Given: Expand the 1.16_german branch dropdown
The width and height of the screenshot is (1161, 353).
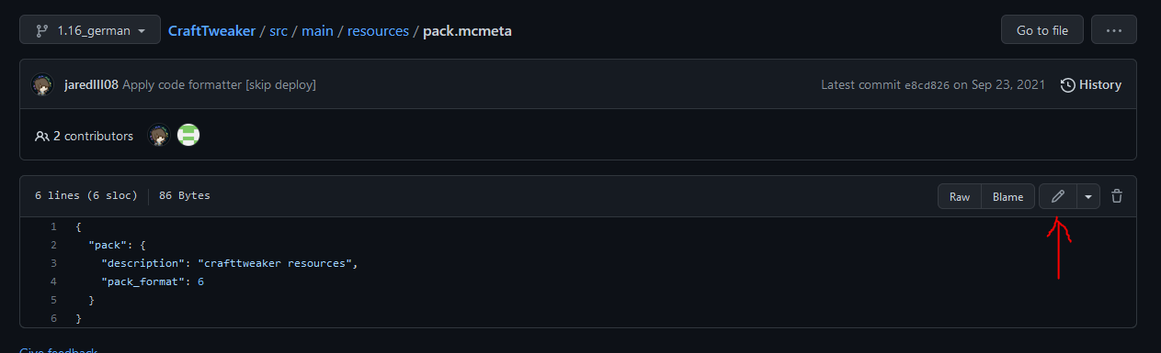Looking at the screenshot, I should pos(90,30).
